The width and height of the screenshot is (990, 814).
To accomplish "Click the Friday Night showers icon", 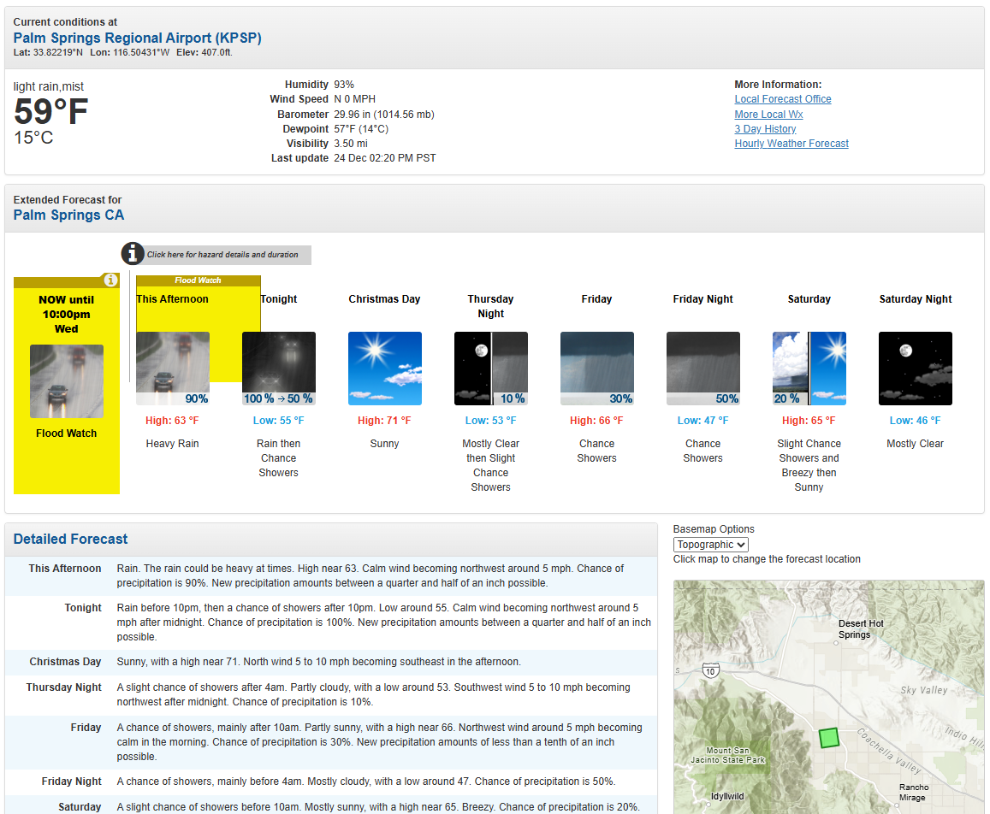I will 703,369.
